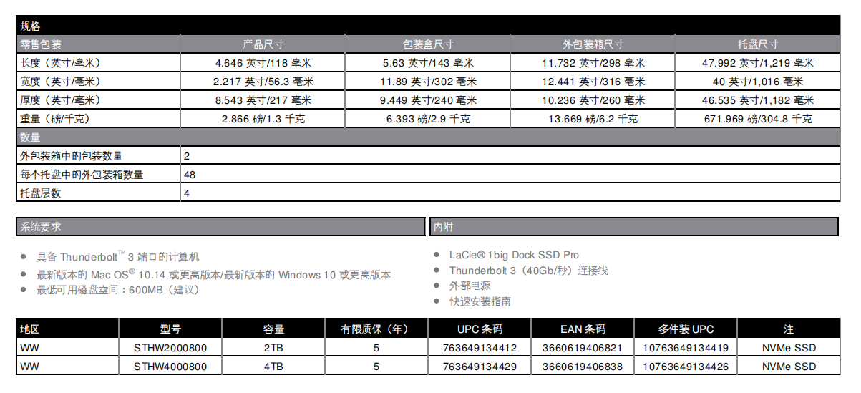Click the 每个托盘中的外包装箱数量 row label
Viewport: 861px width, 393px height.
coord(82,175)
